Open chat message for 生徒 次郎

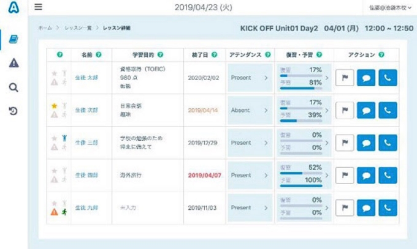coord(366,110)
